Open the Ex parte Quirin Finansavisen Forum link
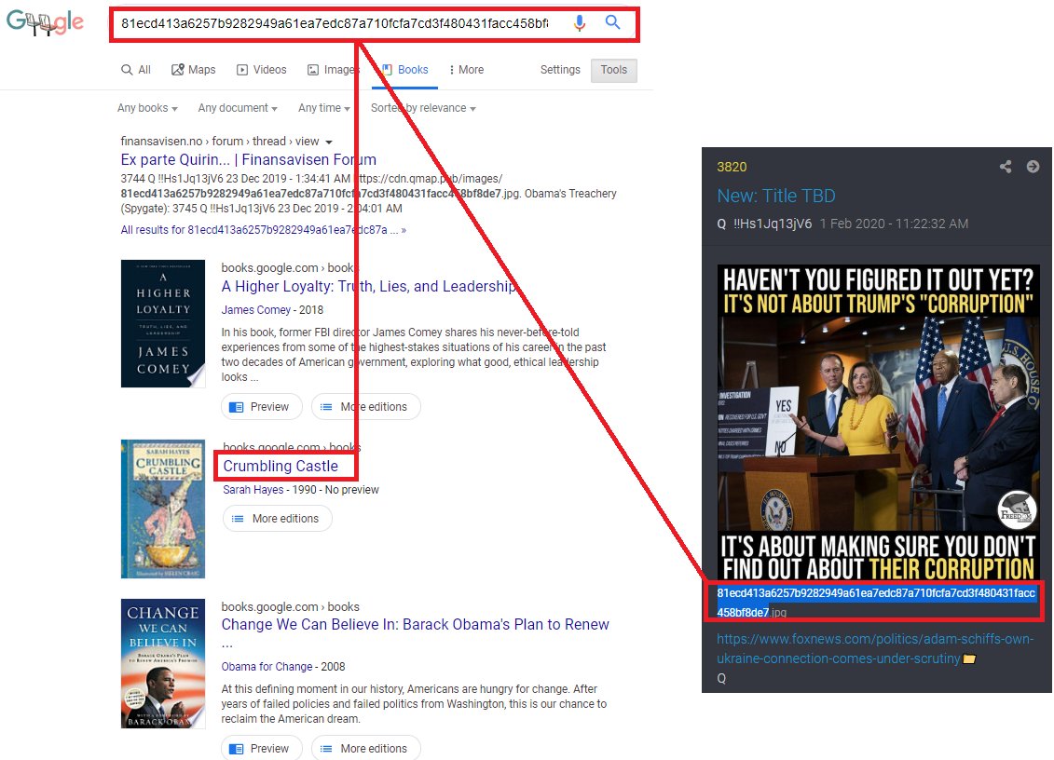The width and height of the screenshot is (1054, 760). coord(248,160)
